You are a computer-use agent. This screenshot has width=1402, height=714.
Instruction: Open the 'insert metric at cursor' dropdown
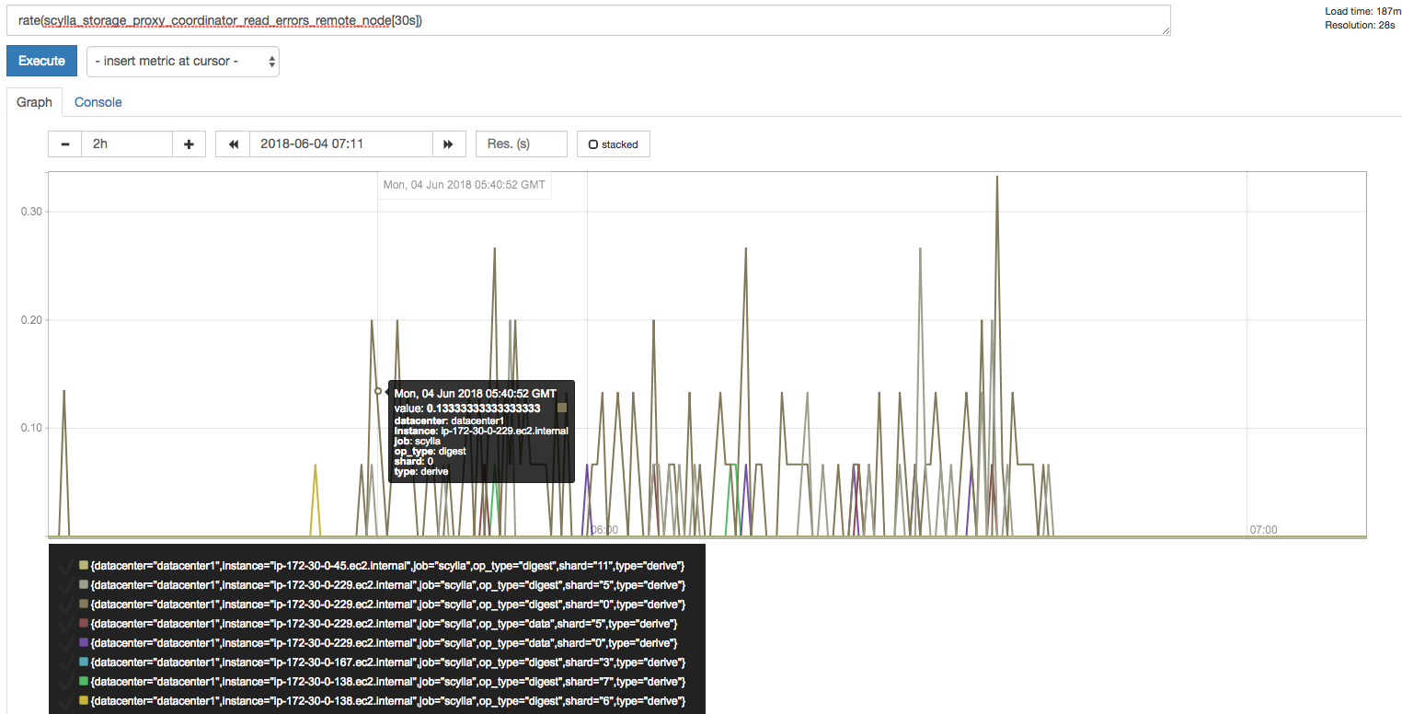[182, 61]
